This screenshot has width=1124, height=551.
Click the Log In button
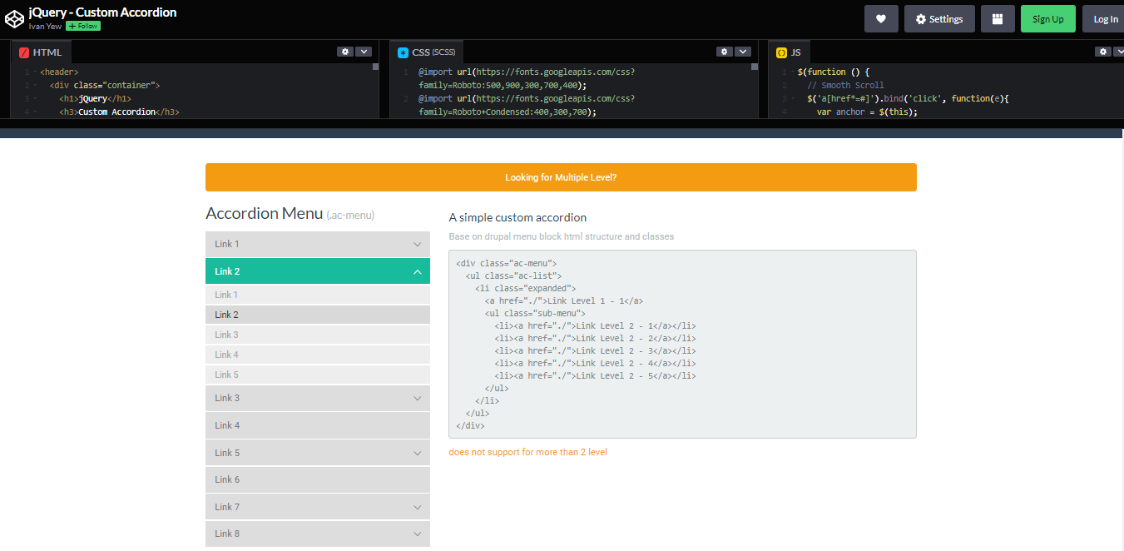click(x=1105, y=18)
